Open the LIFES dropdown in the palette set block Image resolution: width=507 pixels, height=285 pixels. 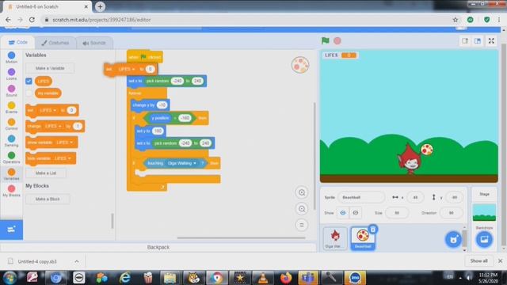(x=48, y=111)
